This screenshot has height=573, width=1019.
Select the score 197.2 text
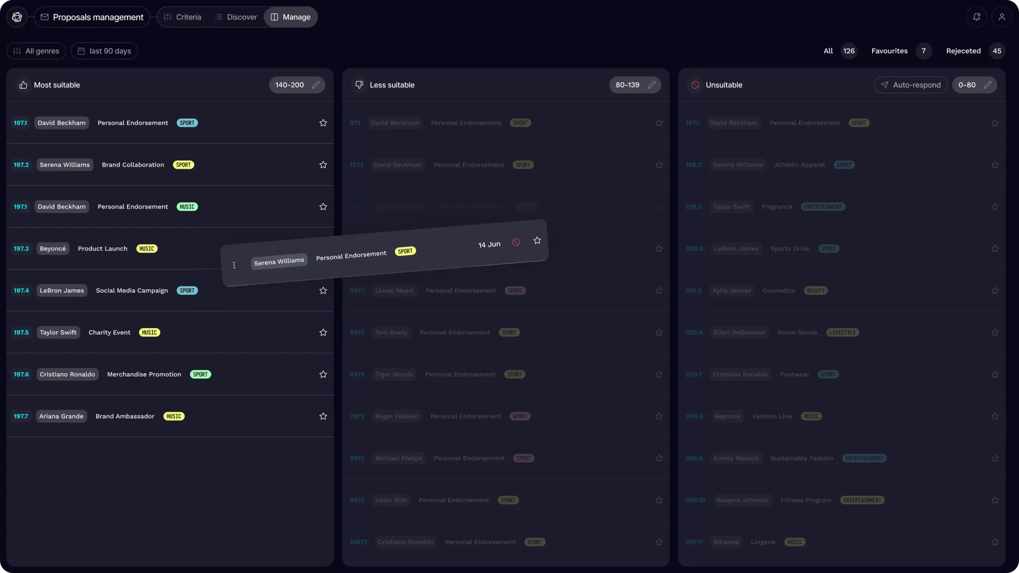coord(21,165)
